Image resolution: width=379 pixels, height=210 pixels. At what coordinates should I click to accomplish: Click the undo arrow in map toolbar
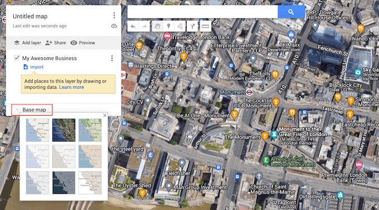[133, 26]
